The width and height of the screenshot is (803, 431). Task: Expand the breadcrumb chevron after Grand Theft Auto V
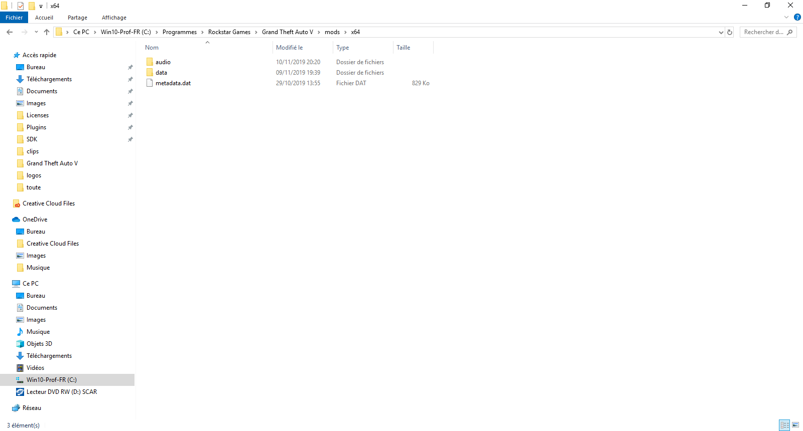319,32
